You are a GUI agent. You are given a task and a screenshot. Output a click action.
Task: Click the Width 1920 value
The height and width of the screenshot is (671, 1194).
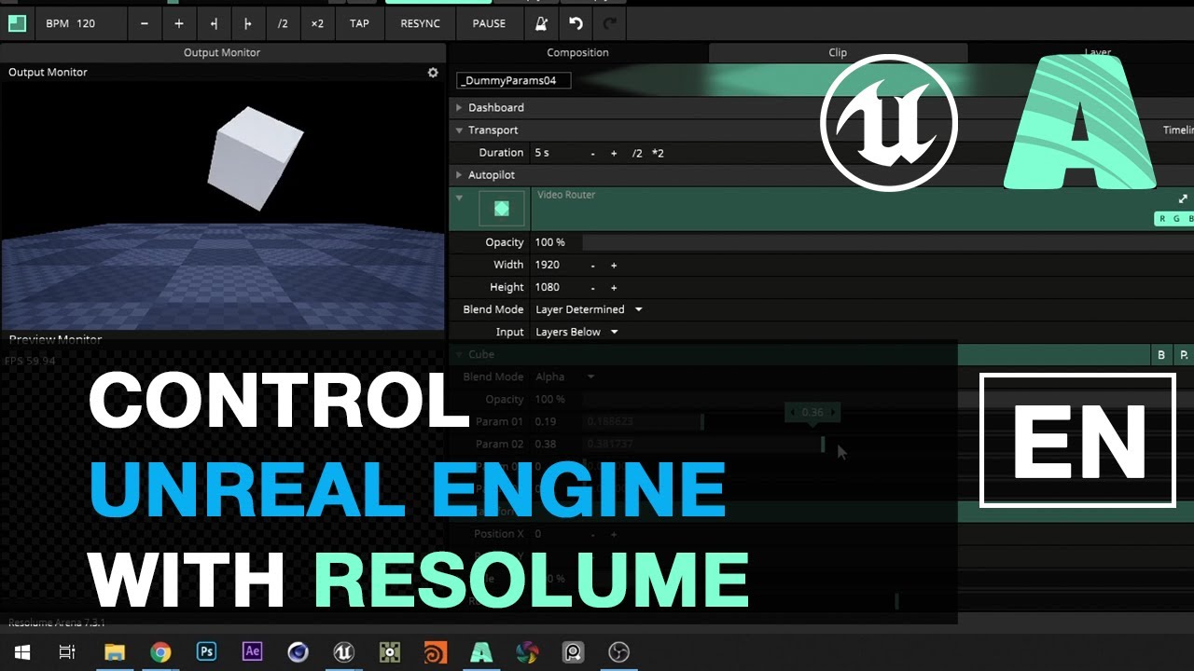point(548,265)
